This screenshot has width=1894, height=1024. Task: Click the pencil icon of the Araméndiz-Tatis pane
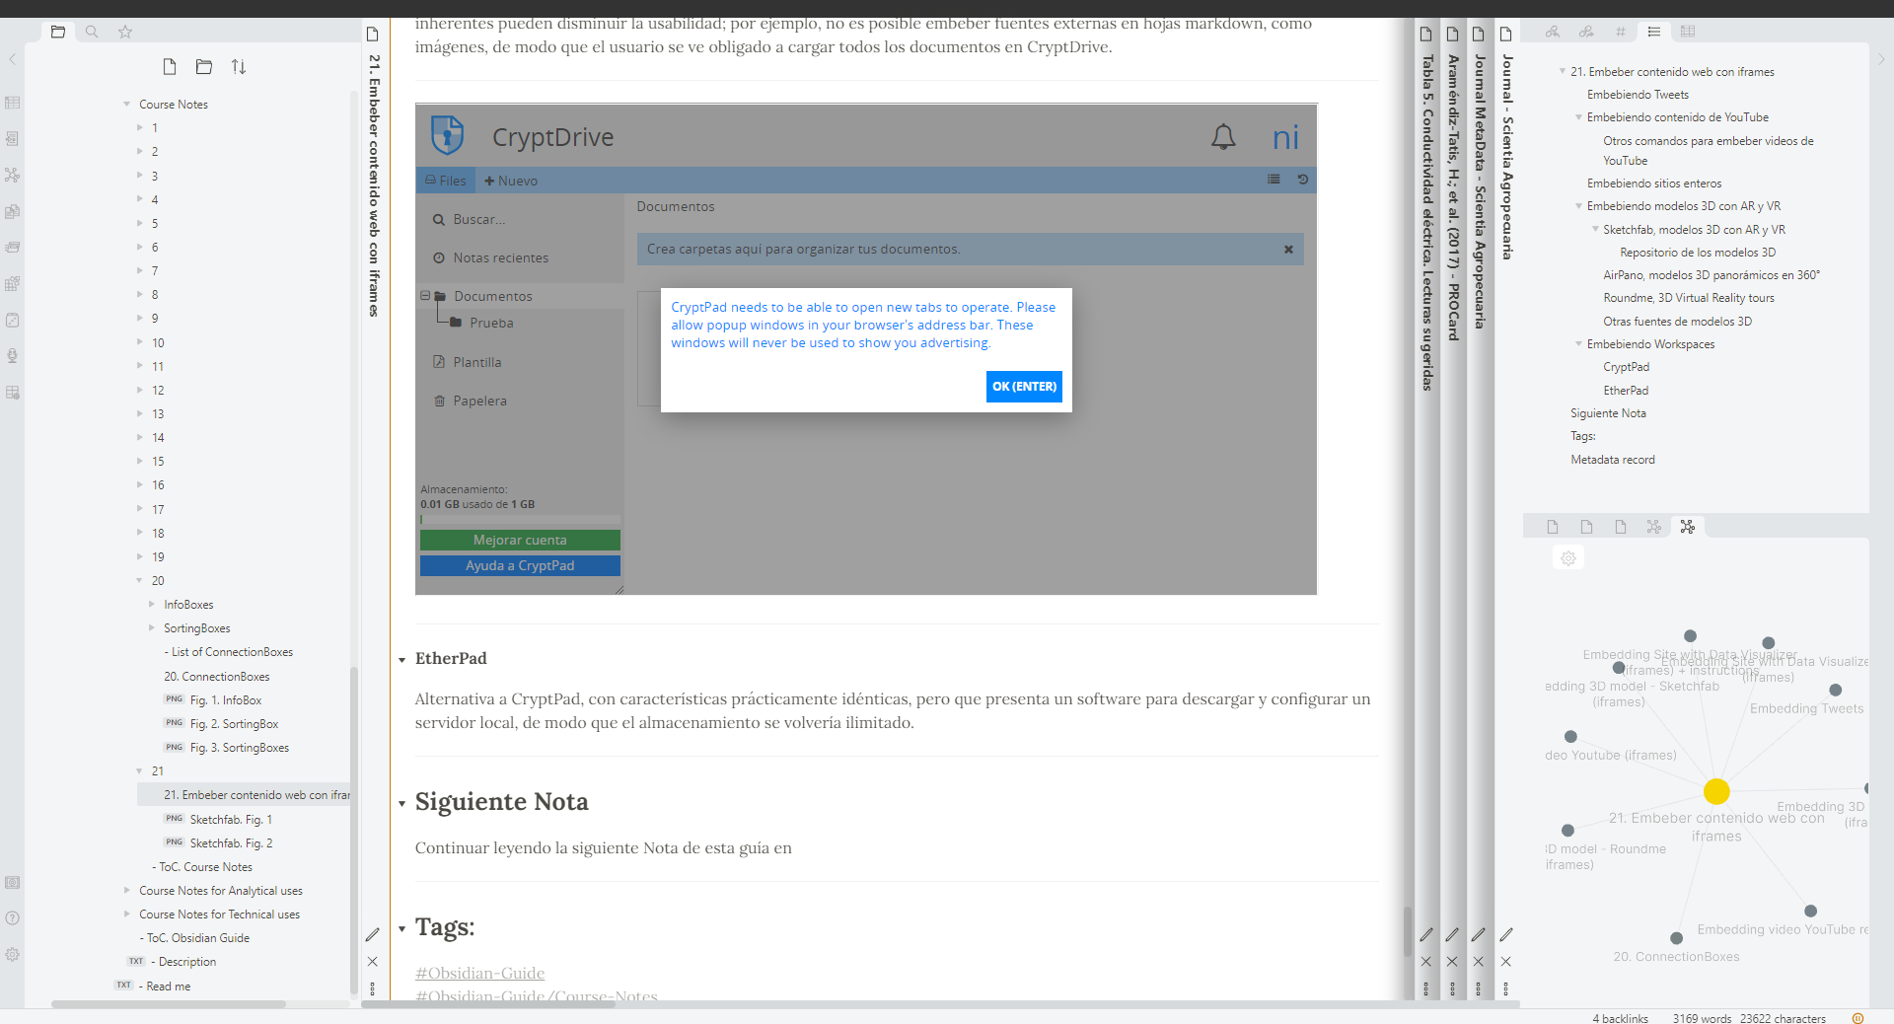(1452, 934)
